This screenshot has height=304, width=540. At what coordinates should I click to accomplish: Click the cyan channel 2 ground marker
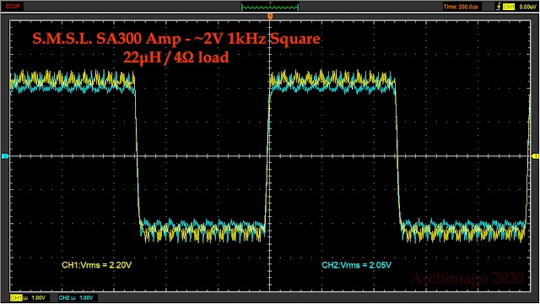pyautogui.click(x=5, y=156)
